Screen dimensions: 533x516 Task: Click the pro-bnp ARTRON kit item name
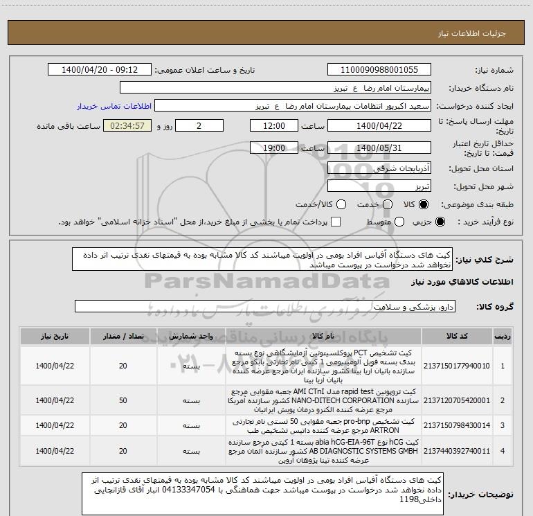coord(323,425)
